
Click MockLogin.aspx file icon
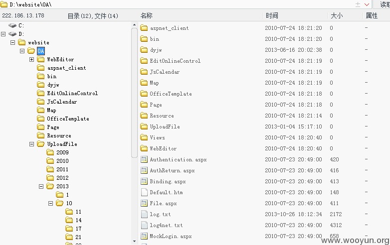144,236
